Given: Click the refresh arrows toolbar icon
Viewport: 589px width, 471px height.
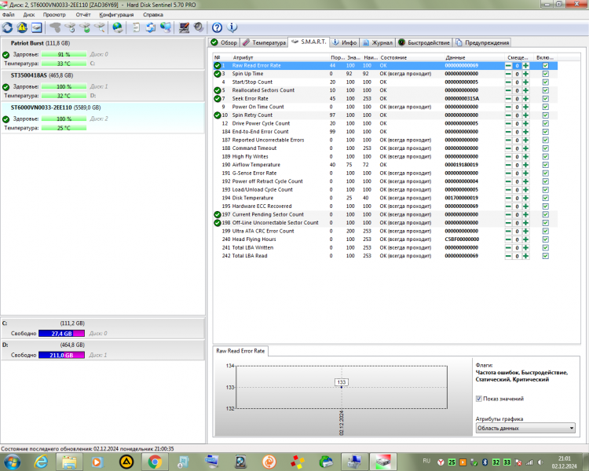Looking at the screenshot, I should (8, 27).
